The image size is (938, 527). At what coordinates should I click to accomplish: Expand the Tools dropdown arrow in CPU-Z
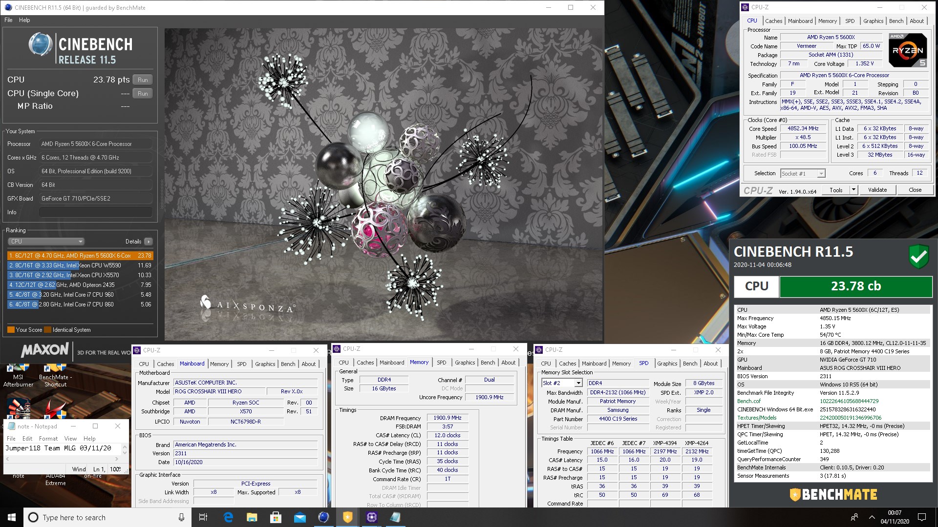[x=853, y=190]
